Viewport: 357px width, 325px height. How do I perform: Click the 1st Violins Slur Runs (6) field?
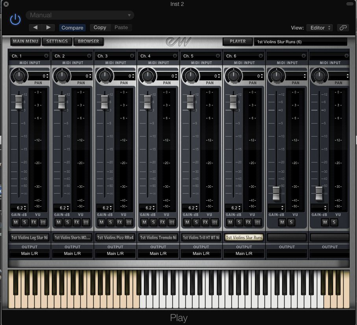(x=301, y=42)
